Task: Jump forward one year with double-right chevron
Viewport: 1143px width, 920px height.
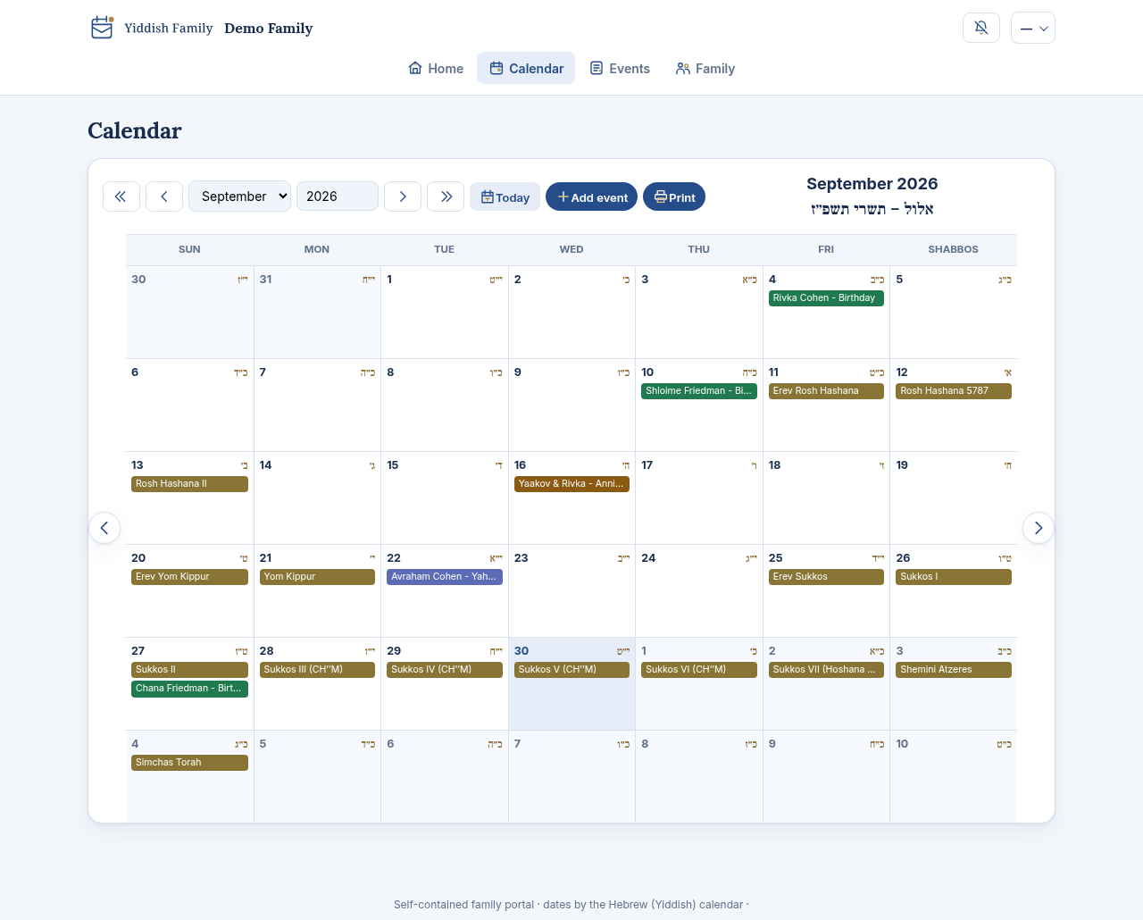Action: click(446, 197)
